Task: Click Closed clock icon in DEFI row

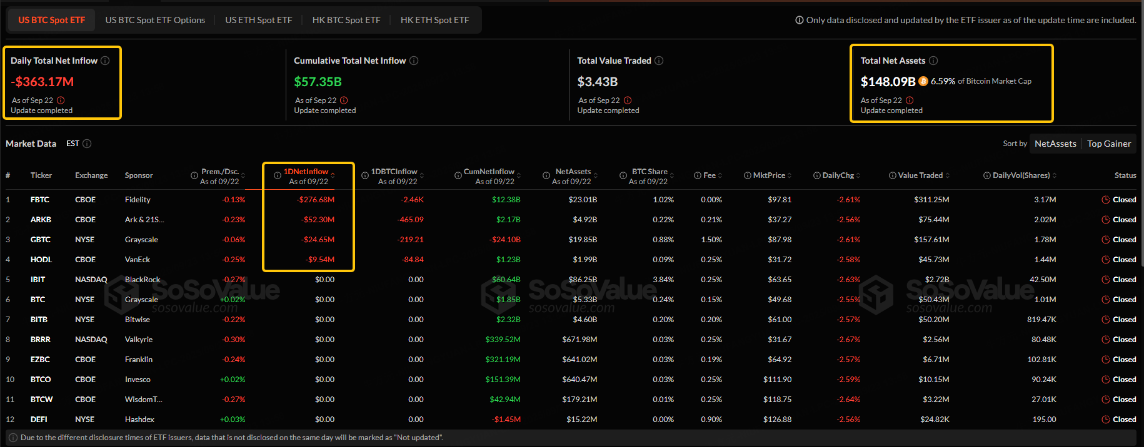Action: coord(1106,420)
